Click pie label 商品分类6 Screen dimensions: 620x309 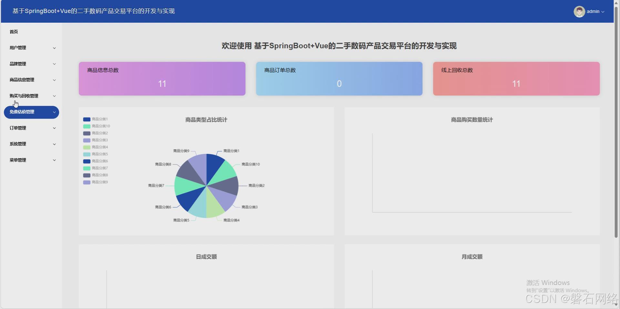(x=163, y=207)
